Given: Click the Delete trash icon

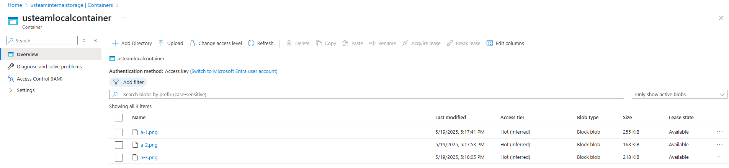Looking at the screenshot, I should pyautogui.click(x=289, y=43).
